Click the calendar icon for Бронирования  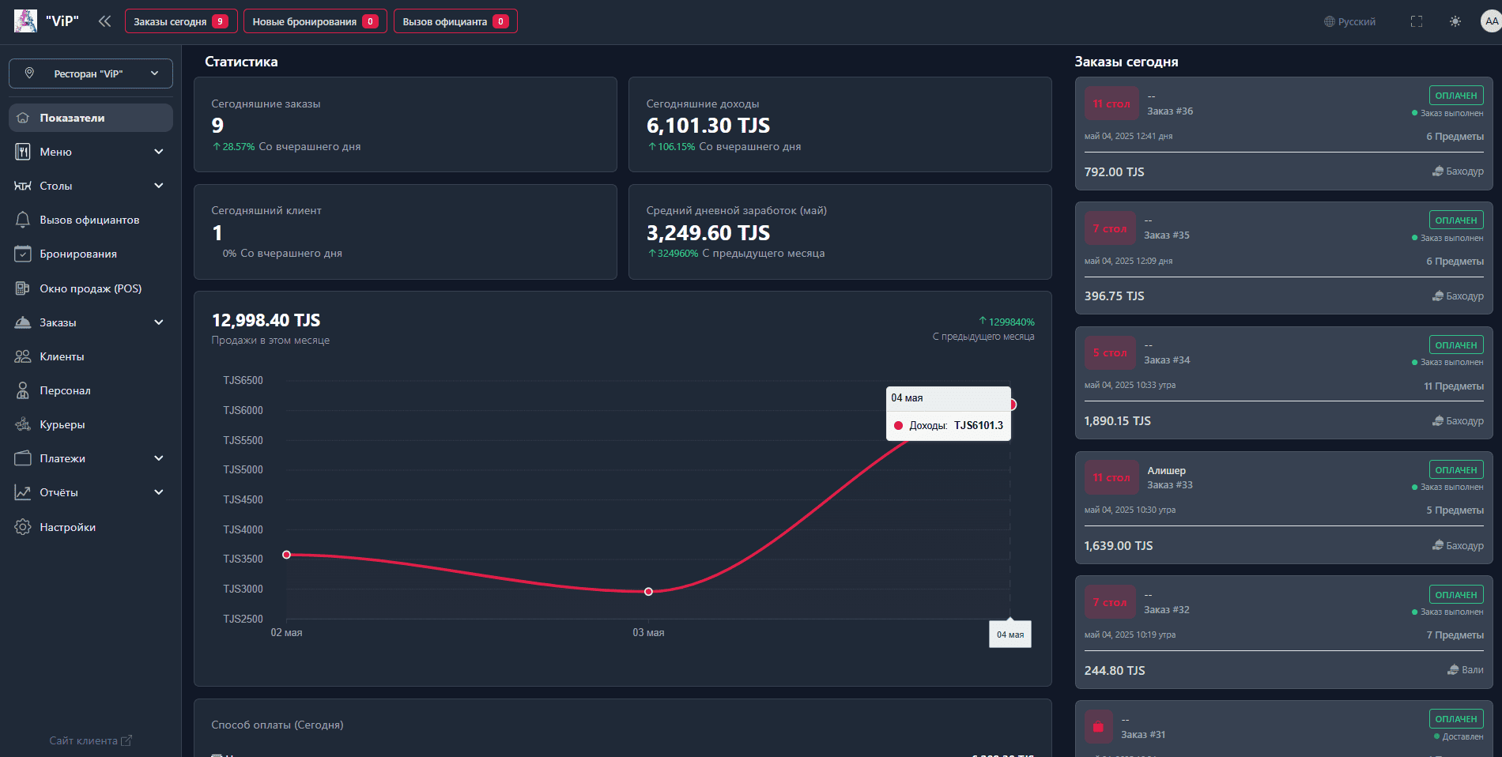(23, 254)
